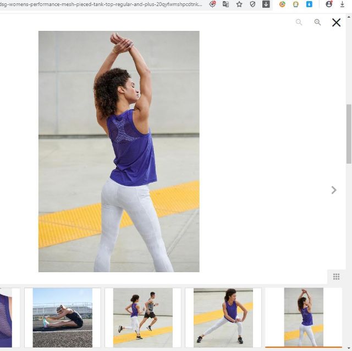The width and height of the screenshot is (352, 351).
Task: Select the two runners thumbnail
Action: coord(142,317)
